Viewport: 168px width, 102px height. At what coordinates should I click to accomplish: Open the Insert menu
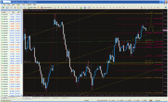tap(13, 5)
